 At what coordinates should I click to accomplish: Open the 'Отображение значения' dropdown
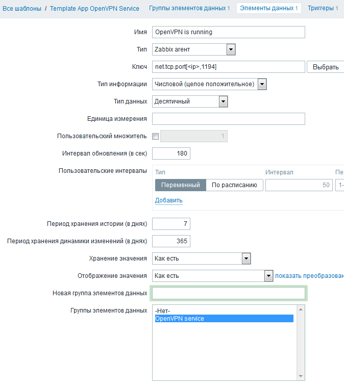coord(212,276)
